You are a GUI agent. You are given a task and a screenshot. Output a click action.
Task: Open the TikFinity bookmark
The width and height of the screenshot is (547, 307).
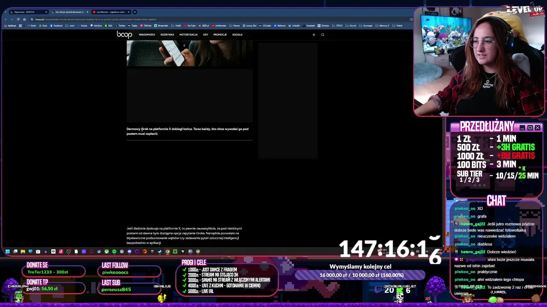coord(146,26)
